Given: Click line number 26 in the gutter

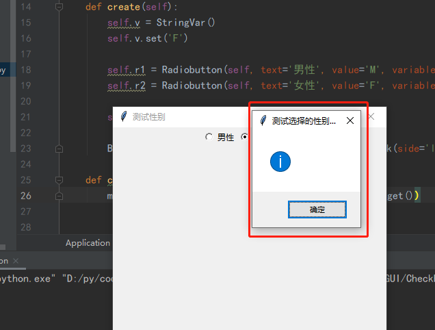Looking at the screenshot, I should point(26,196).
